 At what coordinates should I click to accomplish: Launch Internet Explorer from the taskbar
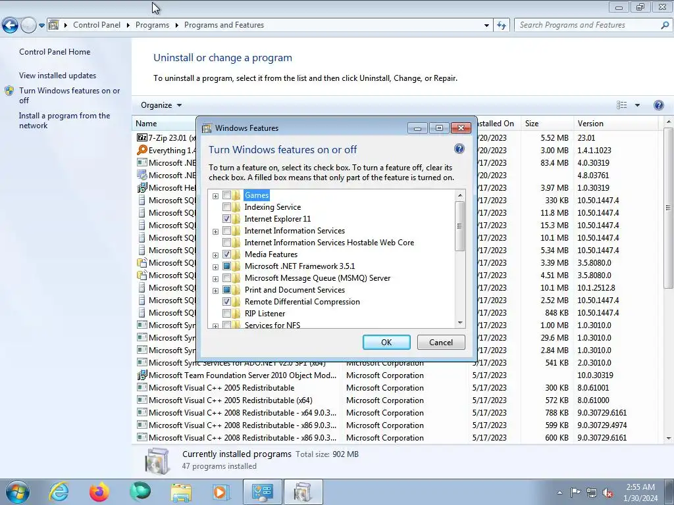coord(59,492)
